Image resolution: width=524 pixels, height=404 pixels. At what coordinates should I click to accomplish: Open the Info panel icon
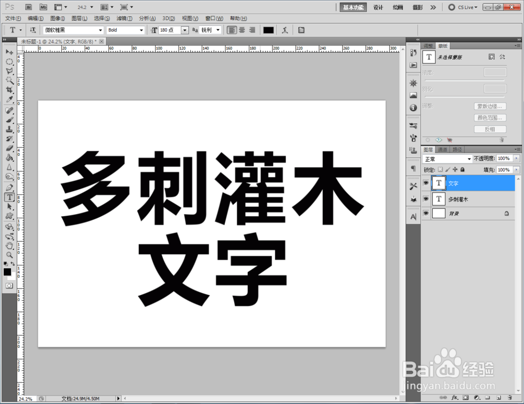pos(413,108)
